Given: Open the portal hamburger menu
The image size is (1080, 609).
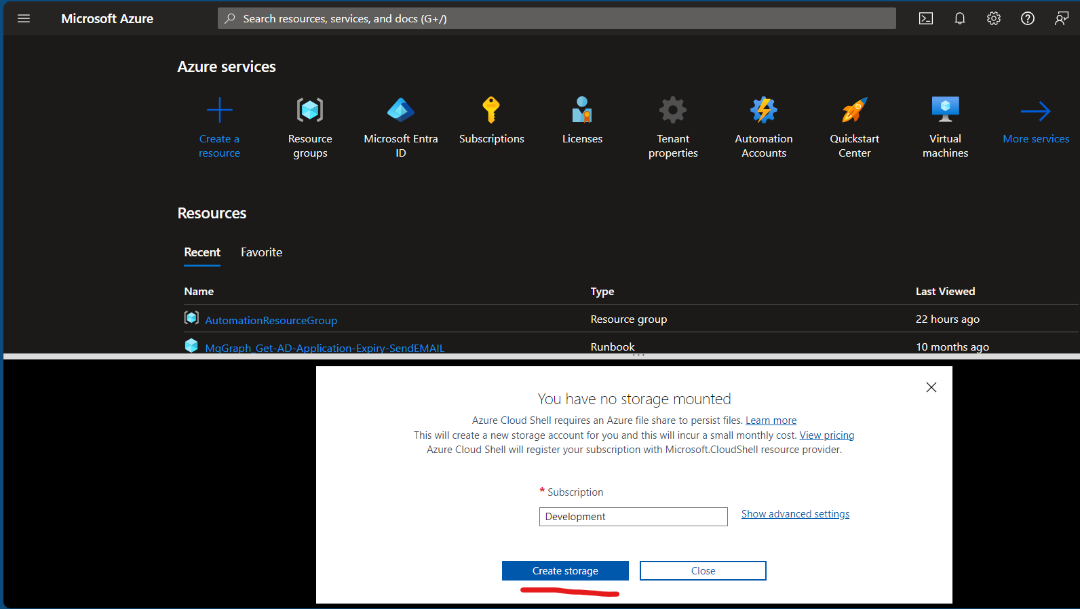Looking at the screenshot, I should (x=24, y=18).
